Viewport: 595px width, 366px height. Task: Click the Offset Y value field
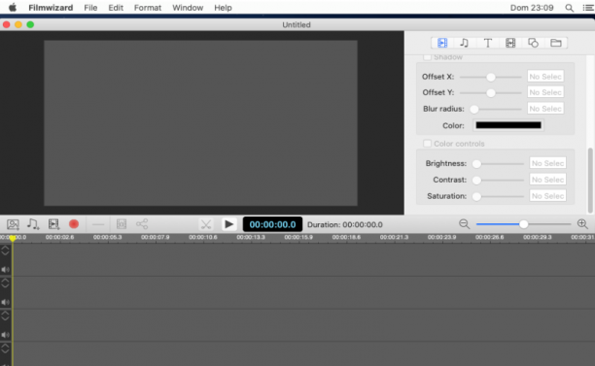[545, 92]
